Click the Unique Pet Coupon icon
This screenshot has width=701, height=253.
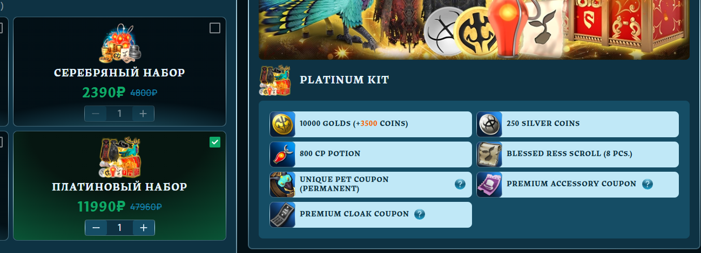pyautogui.click(x=282, y=185)
